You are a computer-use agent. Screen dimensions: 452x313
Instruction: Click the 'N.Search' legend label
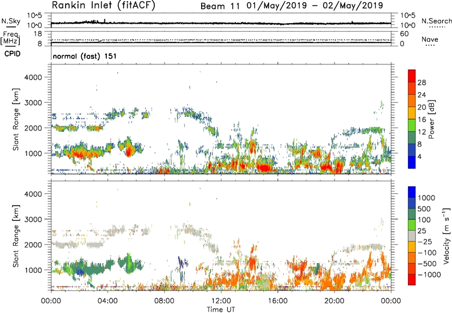[437, 21]
